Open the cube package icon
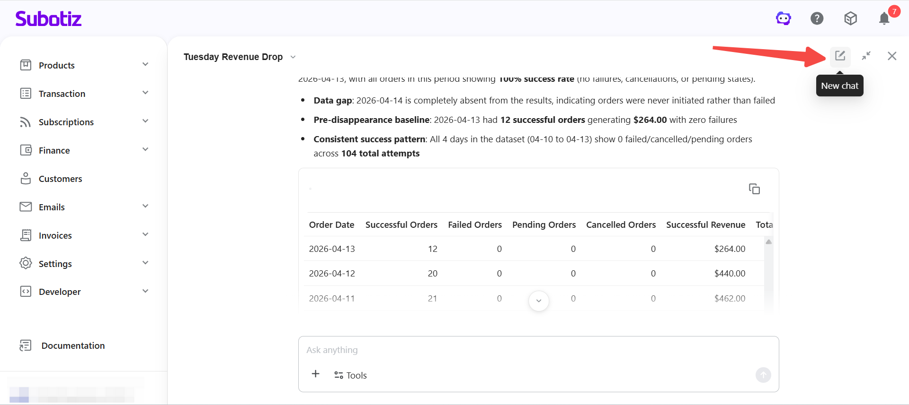This screenshot has height=405, width=909. (x=850, y=18)
